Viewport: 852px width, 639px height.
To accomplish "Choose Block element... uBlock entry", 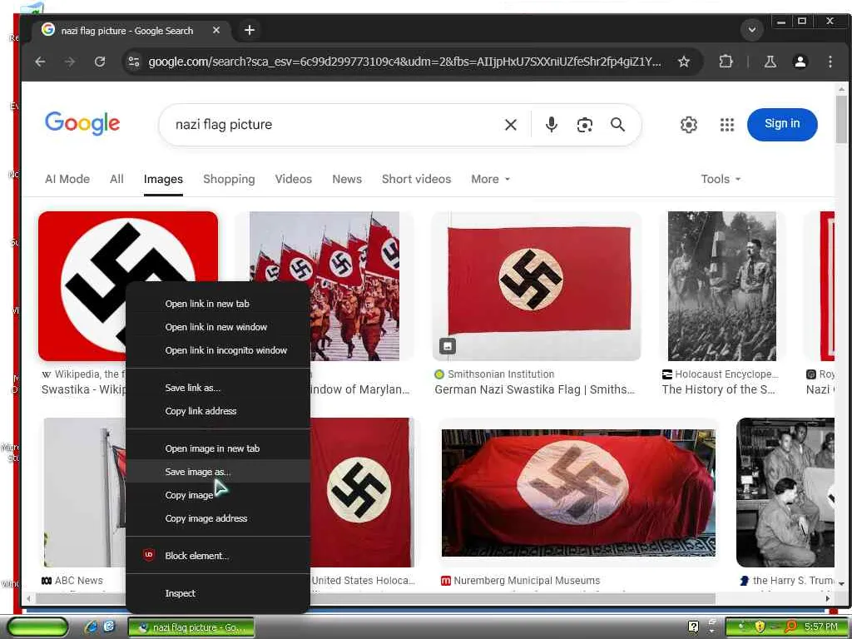I will 218,556.
